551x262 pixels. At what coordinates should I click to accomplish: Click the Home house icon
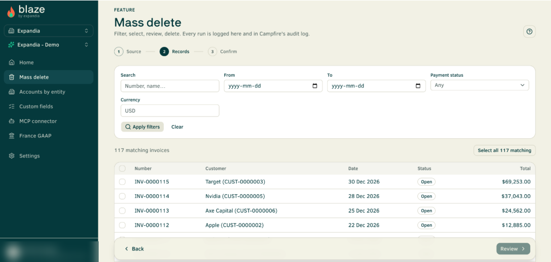point(12,63)
